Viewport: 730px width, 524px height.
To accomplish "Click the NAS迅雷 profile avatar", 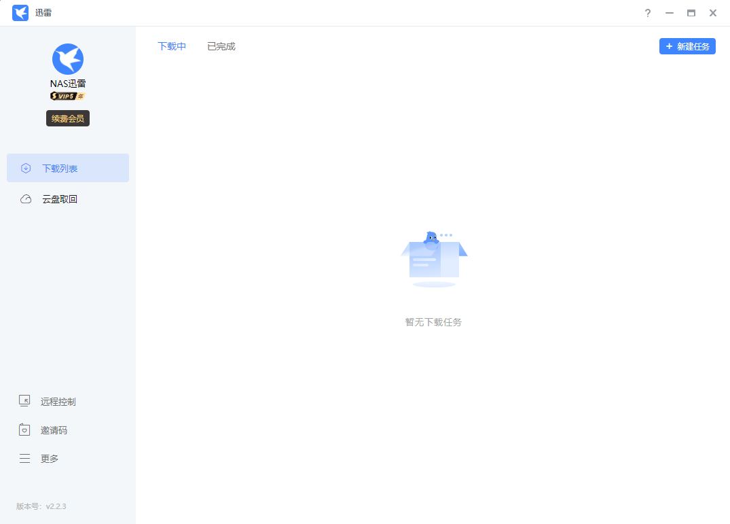I will pyautogui.click(x=68, y=59).
